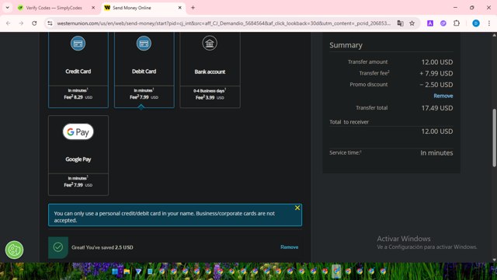Click the address bar URL
Viewport: 497px width, 280px height.
pos(224,23)
